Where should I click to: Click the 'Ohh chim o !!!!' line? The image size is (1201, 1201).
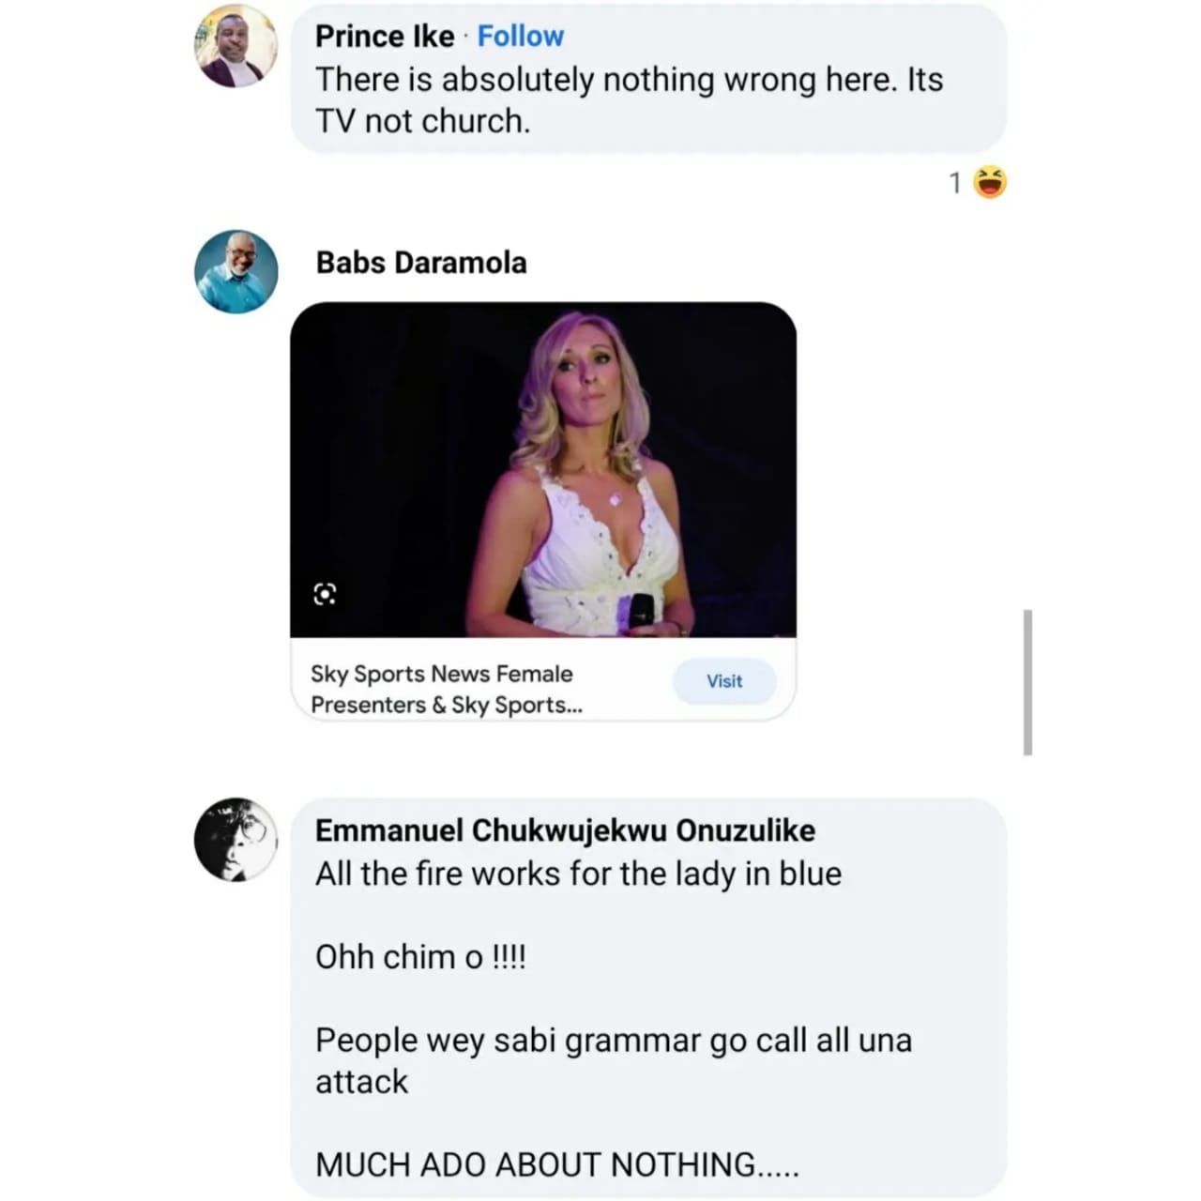click(420, 957)
